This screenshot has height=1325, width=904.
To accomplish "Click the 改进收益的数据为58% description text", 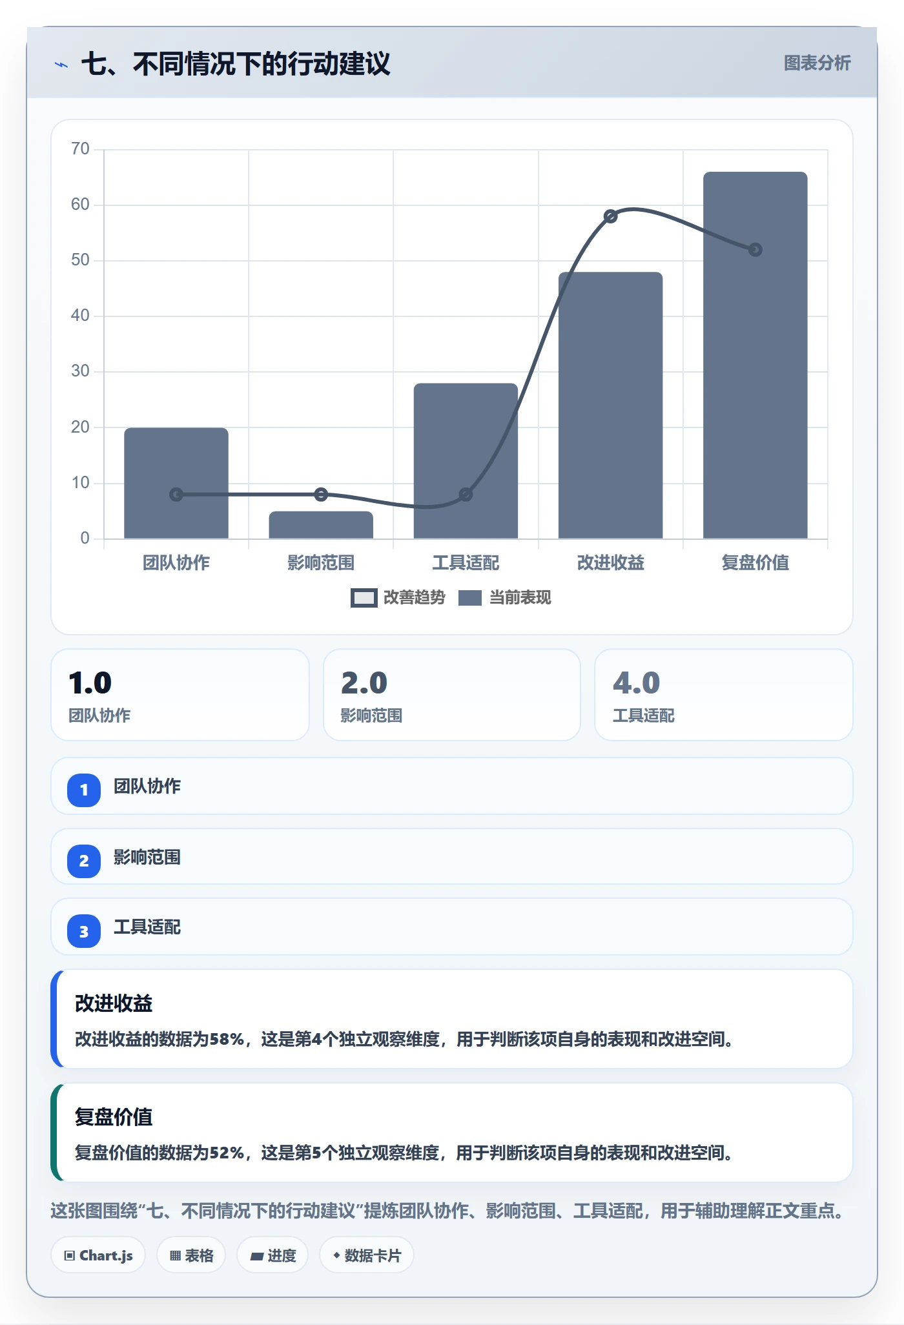I will 404,1040.
